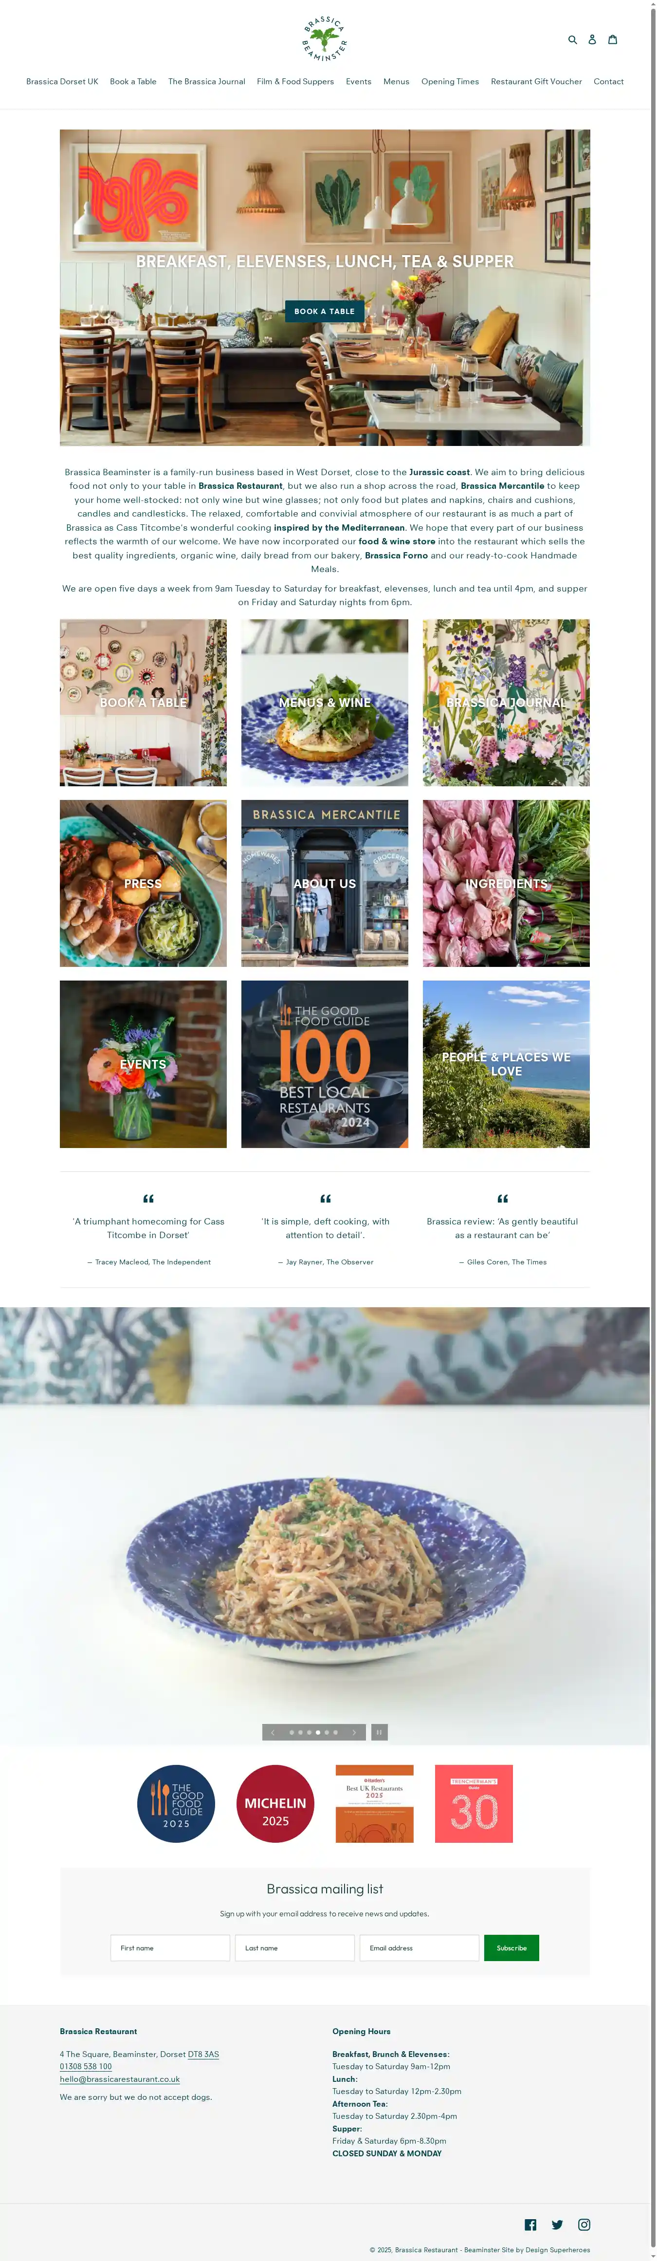Open the search icon in header
Viewport: 657px width, 2261px height.
pos(573,39)
